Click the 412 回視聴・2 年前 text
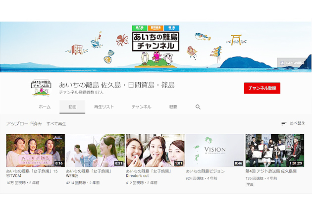Screen dimensions: 312x213 142,183
